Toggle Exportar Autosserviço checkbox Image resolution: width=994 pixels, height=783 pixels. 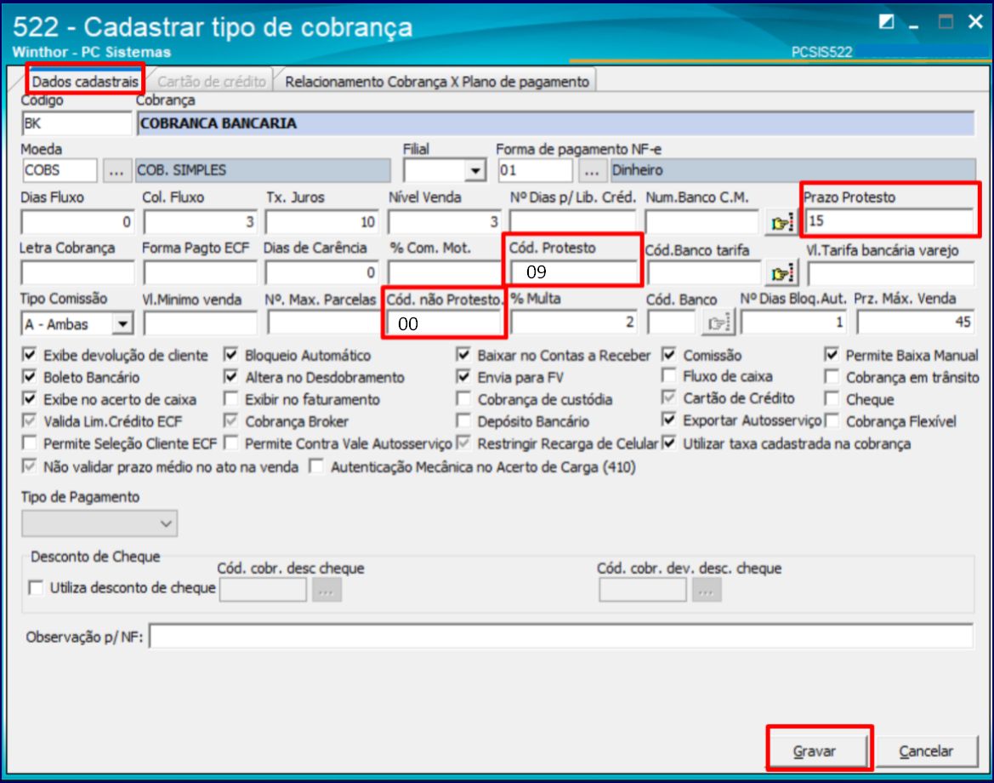coord(669,420)
